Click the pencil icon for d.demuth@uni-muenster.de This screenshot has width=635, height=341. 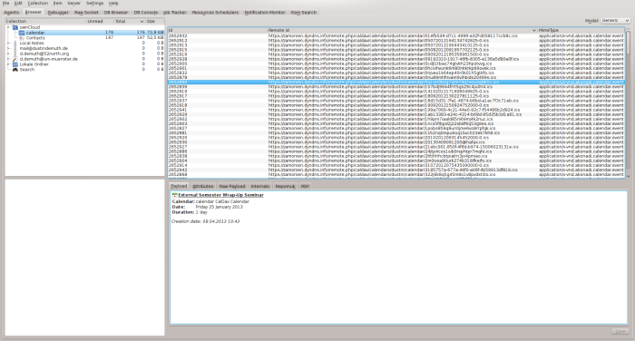coord(15,59)
